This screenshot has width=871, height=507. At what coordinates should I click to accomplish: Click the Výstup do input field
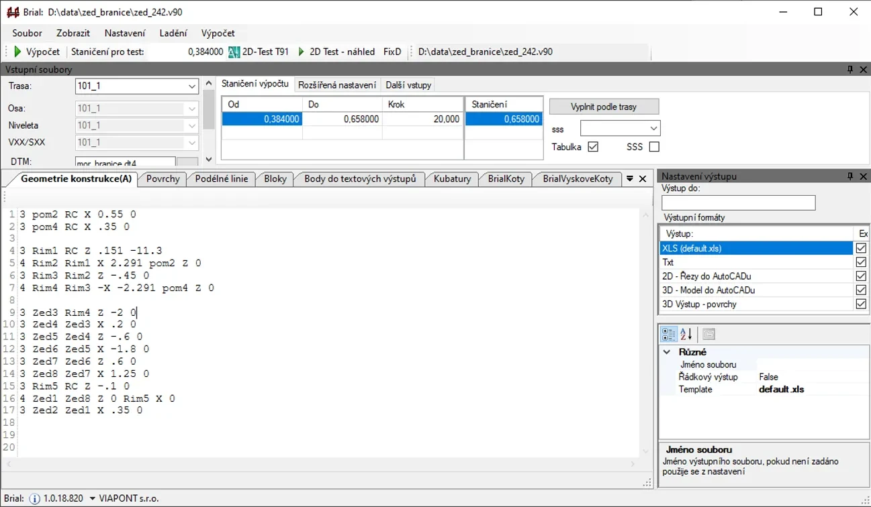738,203
